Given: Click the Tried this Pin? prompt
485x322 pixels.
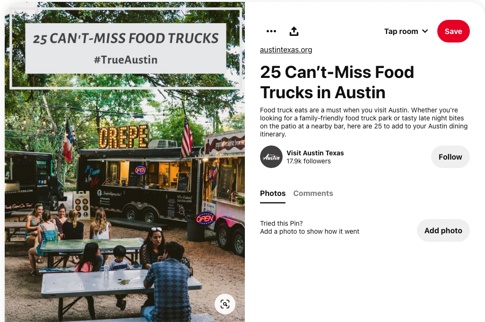Looking at the screenshot, I should pyautogui.click(x=281, y=223).
